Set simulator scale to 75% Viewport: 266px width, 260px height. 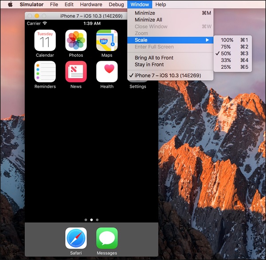coord(226,47)
